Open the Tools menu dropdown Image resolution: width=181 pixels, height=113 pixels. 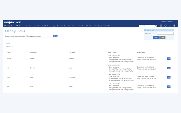tap(71, 26)
